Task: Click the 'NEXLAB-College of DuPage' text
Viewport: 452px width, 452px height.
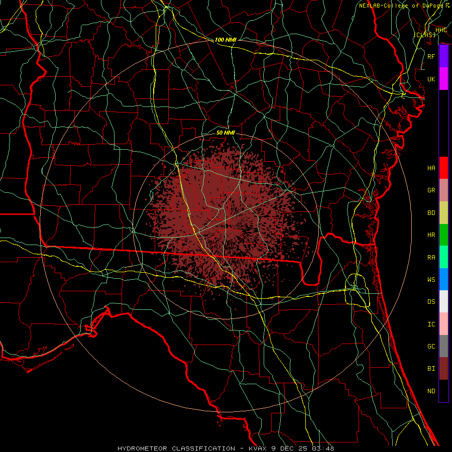Action: click(x=401, y=6)
